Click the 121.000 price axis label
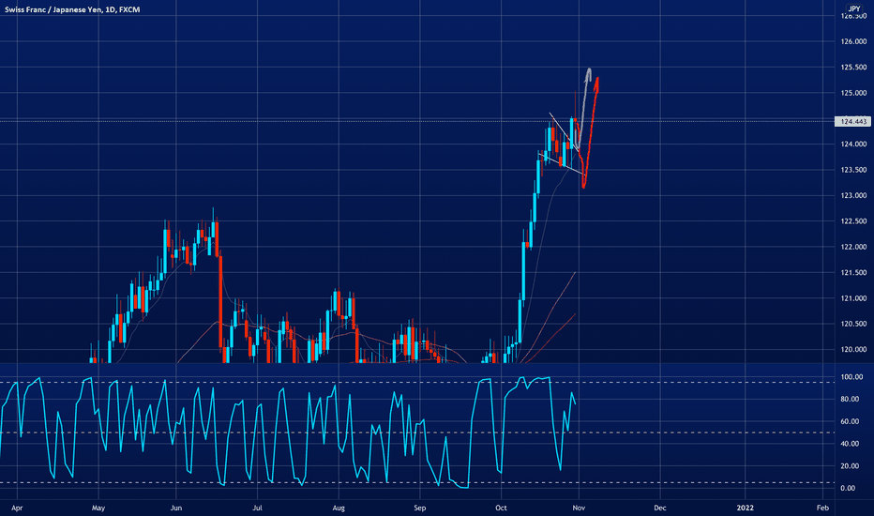Viewport: 874px width, 516px height. click(x=853, y=298)
